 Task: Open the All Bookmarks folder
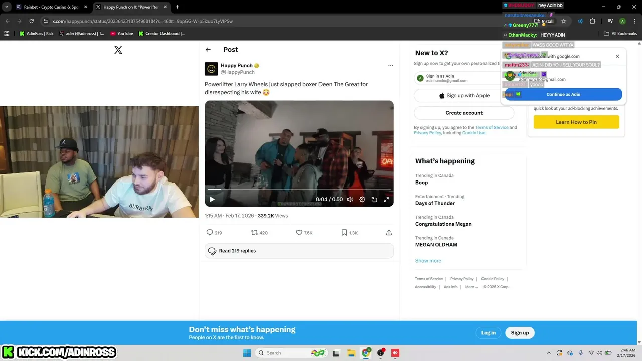620,34
